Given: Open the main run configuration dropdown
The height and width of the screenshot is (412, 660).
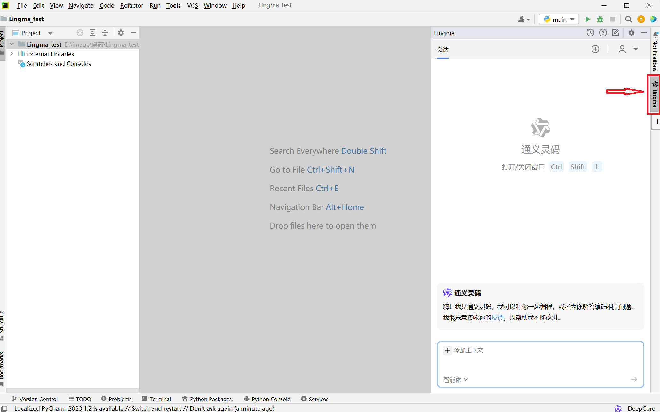Looking at the screenshot, I should point(559,19).
